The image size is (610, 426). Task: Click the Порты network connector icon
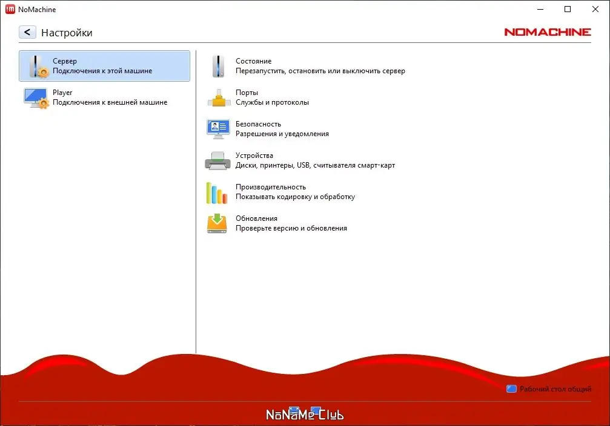click(219, 97)
